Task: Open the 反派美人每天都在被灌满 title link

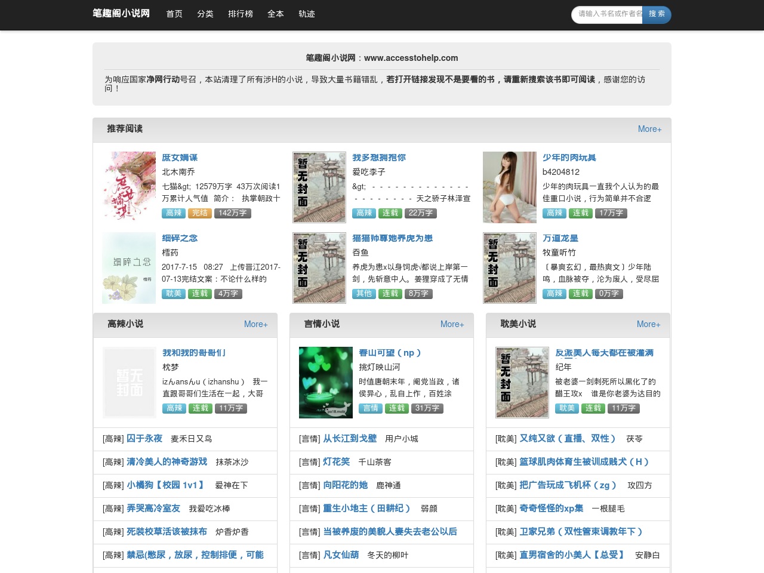Action: 604,353
